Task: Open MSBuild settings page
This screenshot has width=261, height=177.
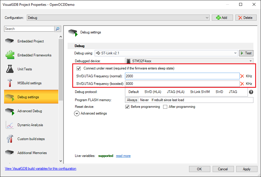Action: (x=31, y=83)
